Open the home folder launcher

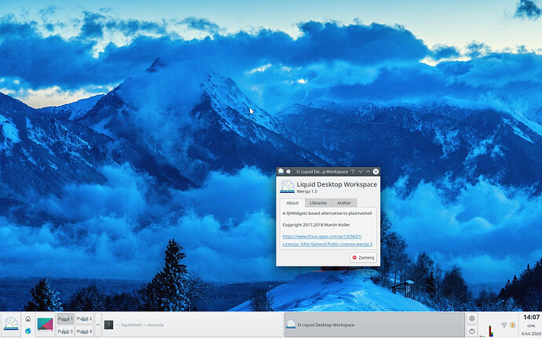28,318
